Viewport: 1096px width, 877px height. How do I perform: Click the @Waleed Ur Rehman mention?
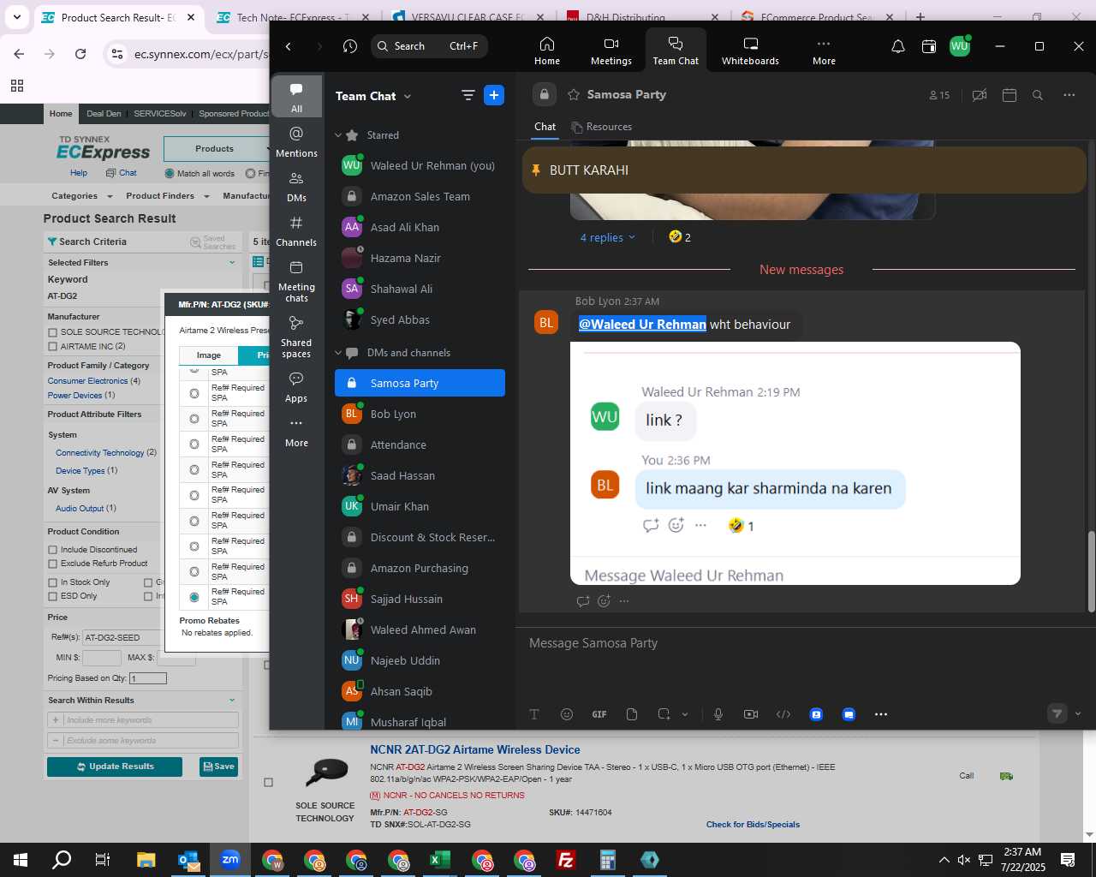(x=642, y=324)
